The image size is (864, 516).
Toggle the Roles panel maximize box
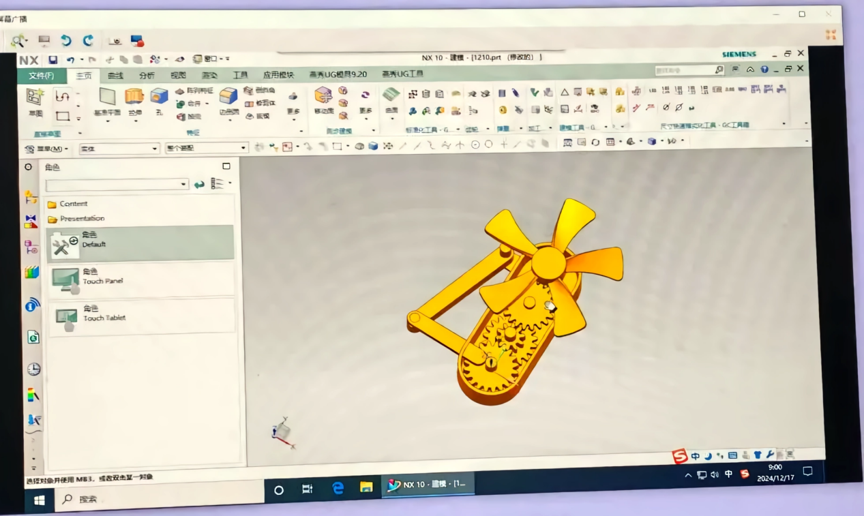226,166
